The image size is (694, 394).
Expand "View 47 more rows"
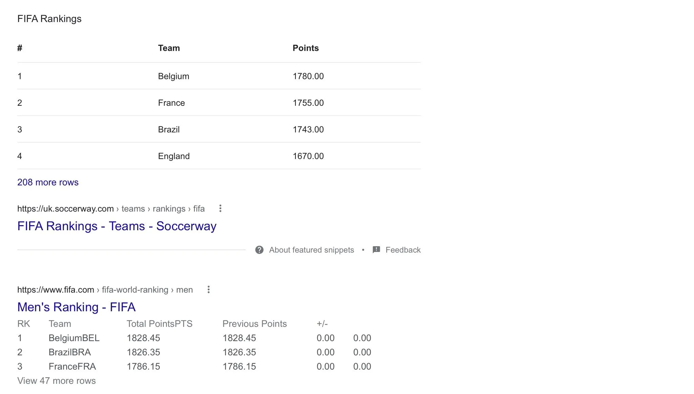coord(56,381)
